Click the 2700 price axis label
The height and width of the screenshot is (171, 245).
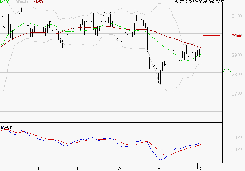point(237,94)
